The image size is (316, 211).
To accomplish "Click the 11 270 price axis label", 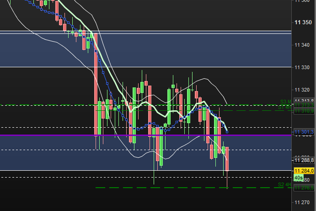I will 302,202.
